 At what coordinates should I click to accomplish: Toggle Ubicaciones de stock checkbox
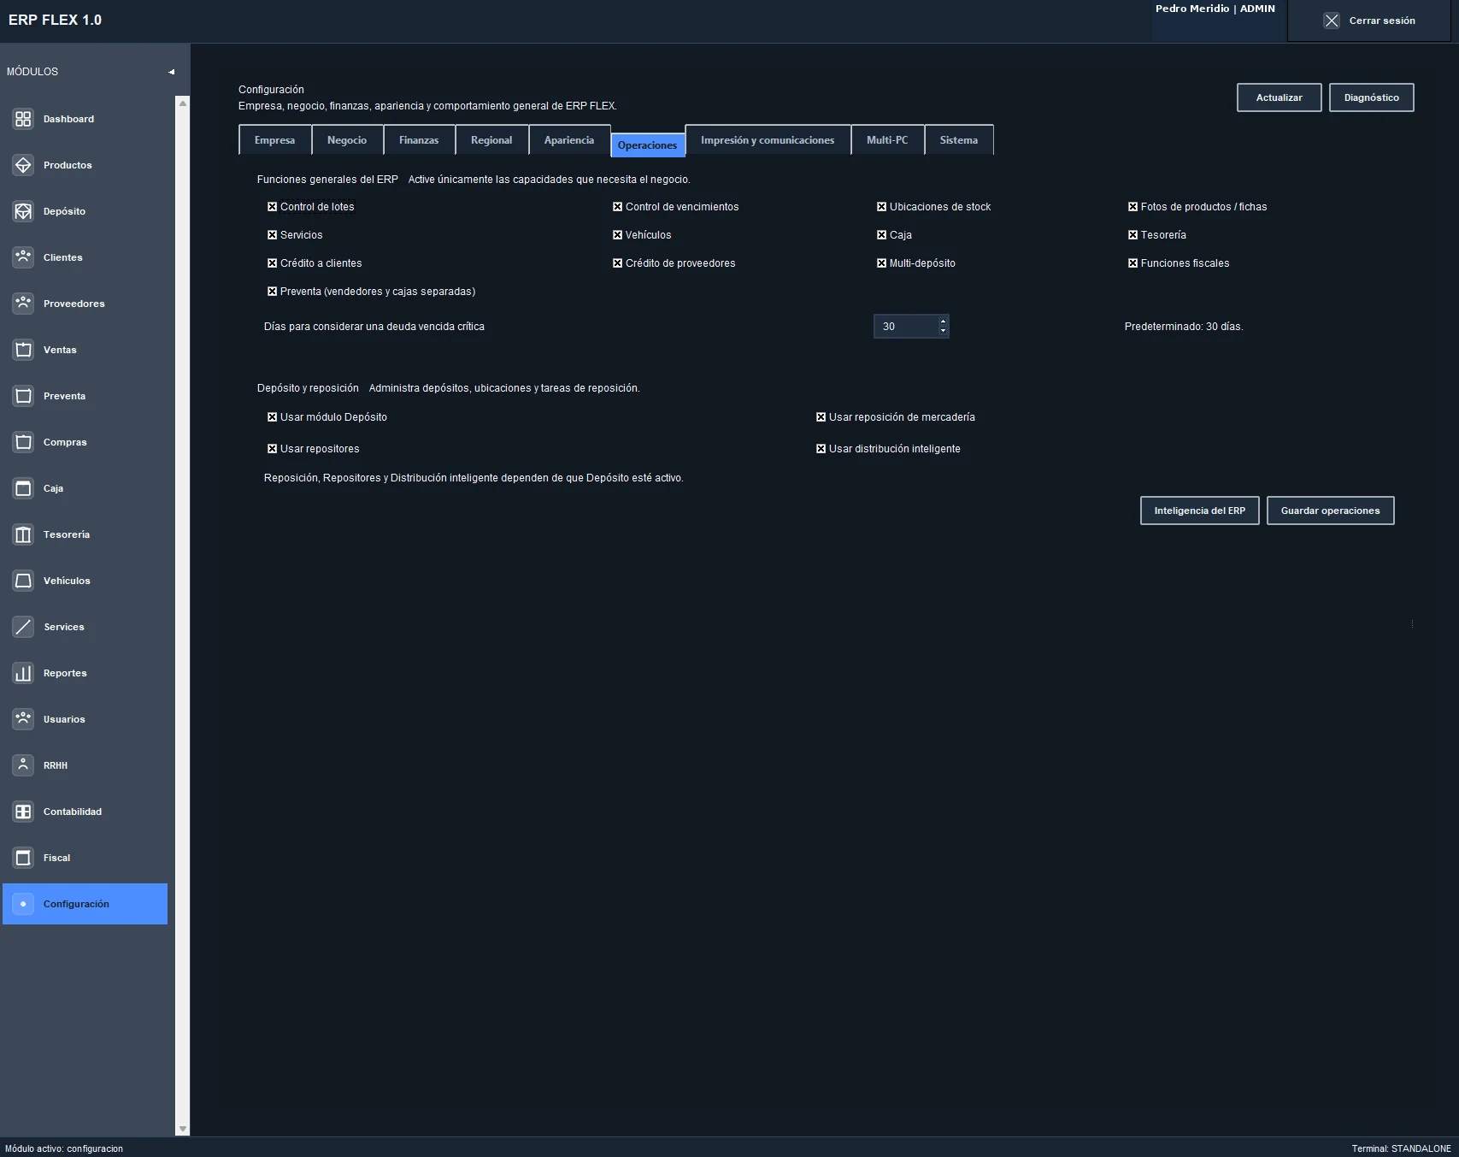pyautogui.click(x=881, y=207)
